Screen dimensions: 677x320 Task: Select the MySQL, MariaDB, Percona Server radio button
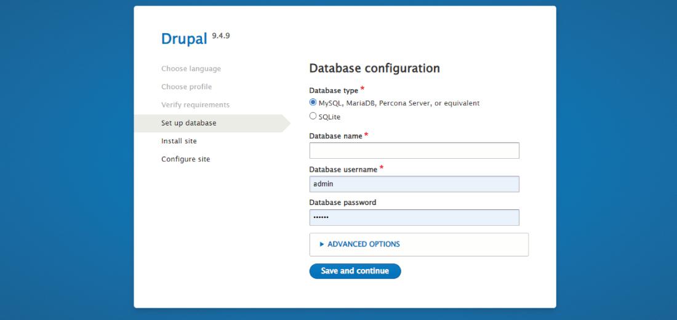313,103
